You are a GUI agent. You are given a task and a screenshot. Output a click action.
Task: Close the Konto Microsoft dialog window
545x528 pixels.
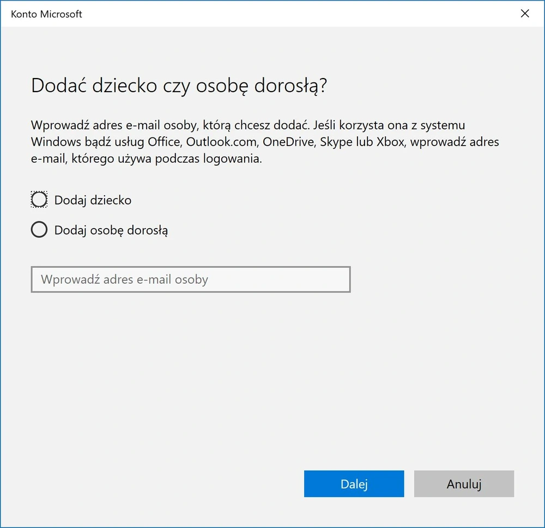click(525, 14)
